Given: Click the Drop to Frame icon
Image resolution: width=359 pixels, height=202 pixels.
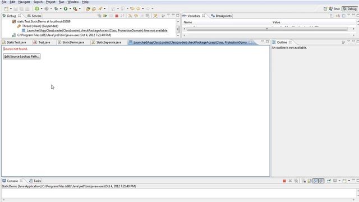Looking at the screenshot, I should (148, 16).
